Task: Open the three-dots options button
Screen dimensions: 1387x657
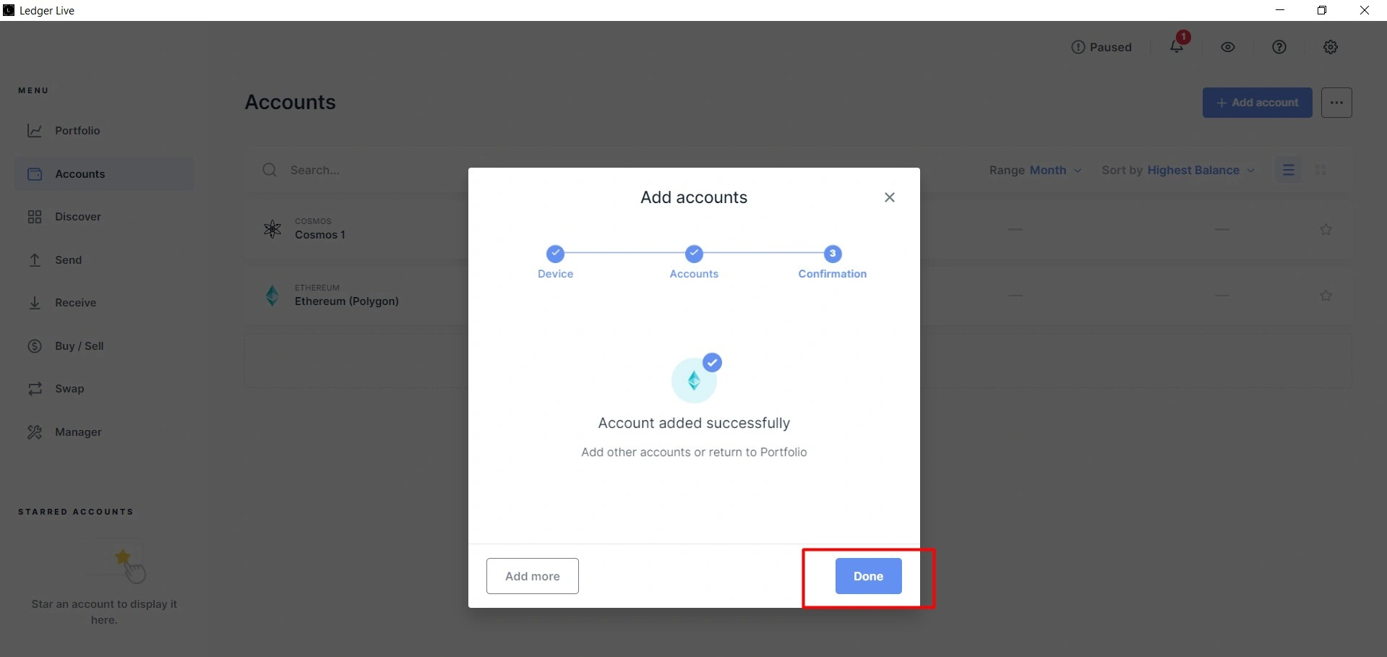Action: pyautogui.click(x=1336, y=103)
